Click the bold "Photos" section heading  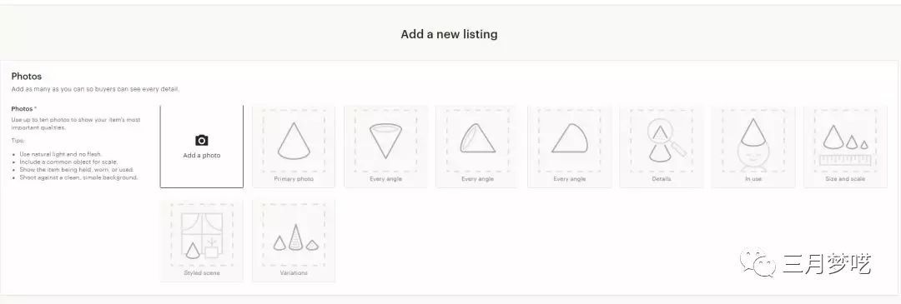point(27,77)
